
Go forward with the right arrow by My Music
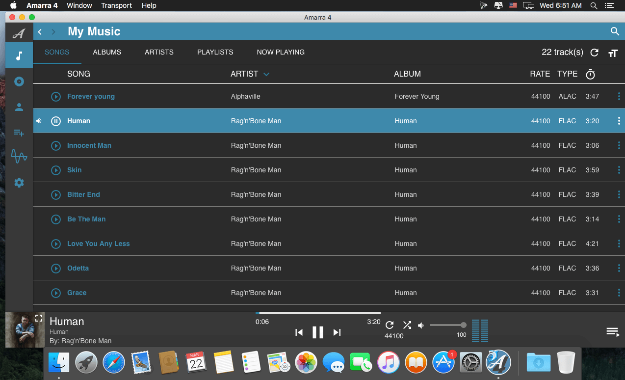coord(53,32)
